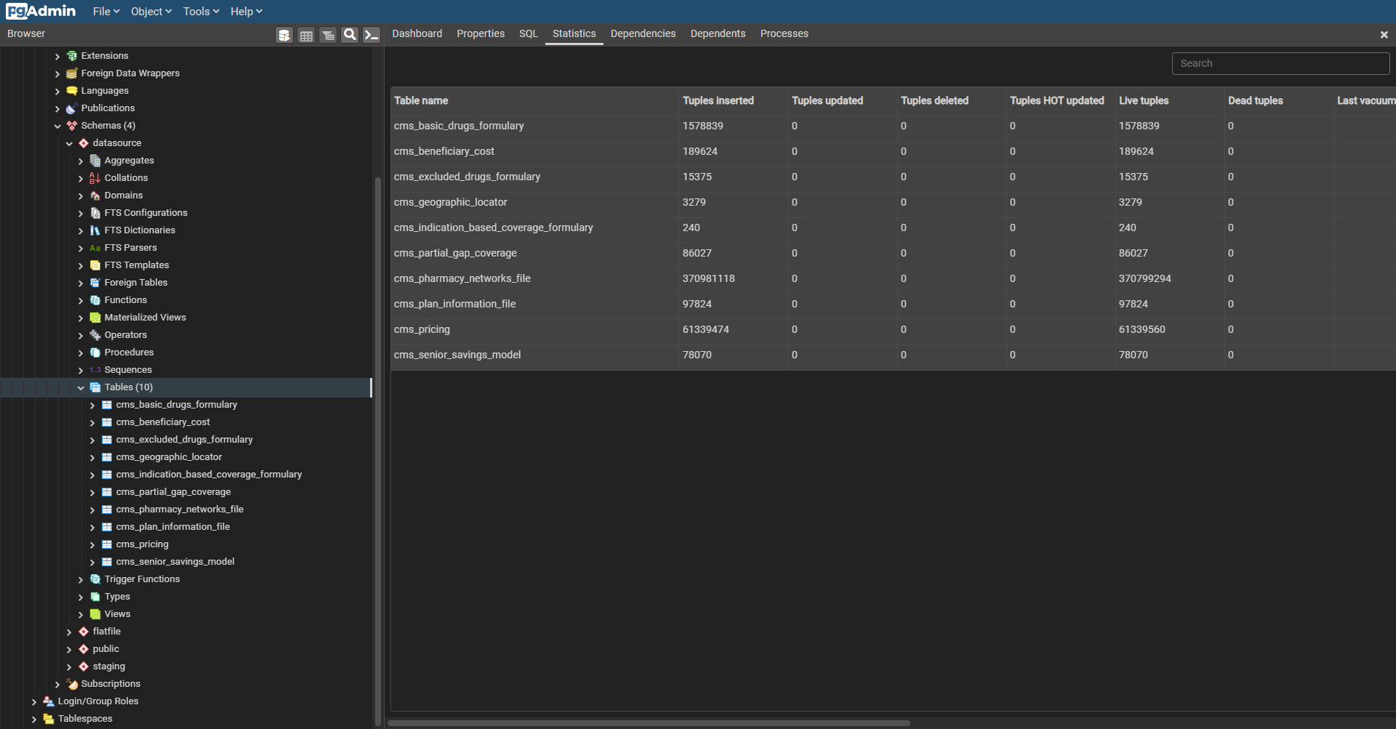Screen dimensions: 1396x729
Task: Open the File menu
Action: 106,12
